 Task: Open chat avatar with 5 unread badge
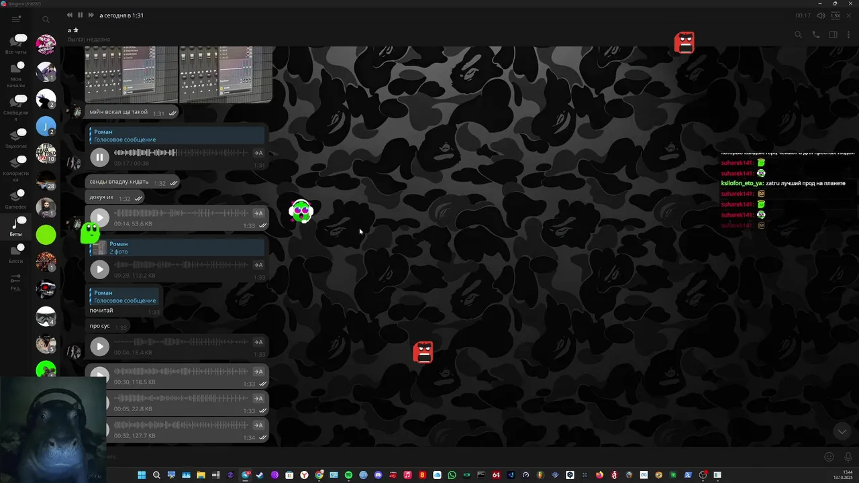[x=46, y=343]
